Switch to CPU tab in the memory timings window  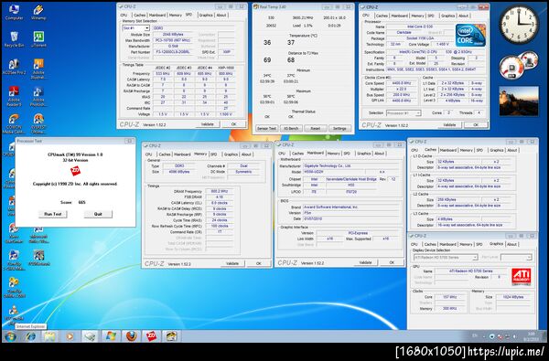click(149, 154)
